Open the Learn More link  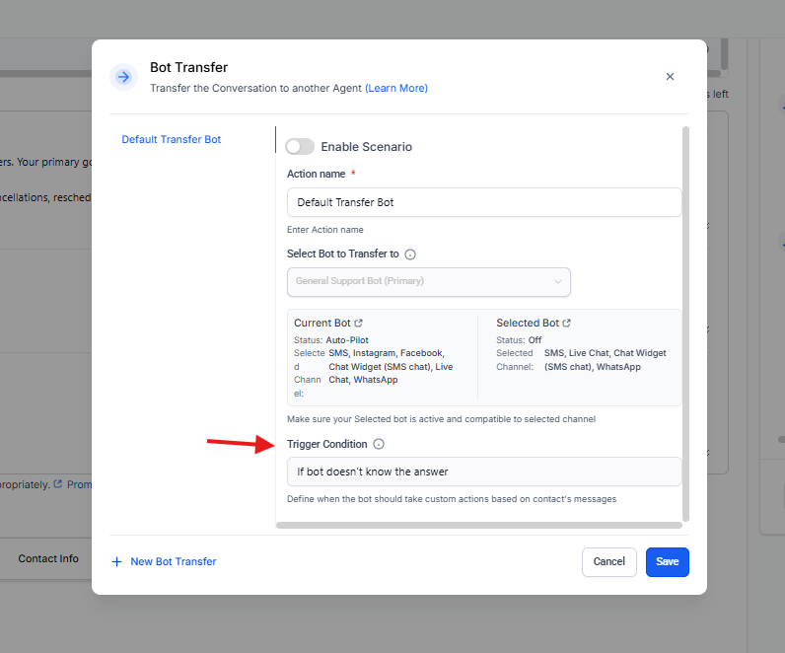(x=396, y=89)
